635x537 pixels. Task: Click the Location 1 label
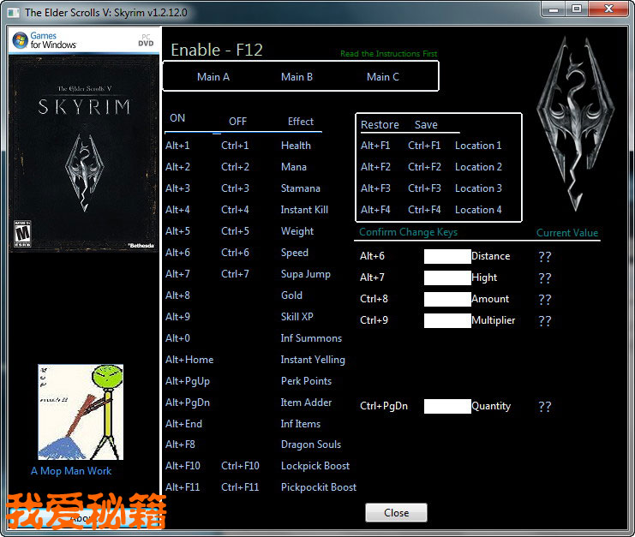pos(478,146)
